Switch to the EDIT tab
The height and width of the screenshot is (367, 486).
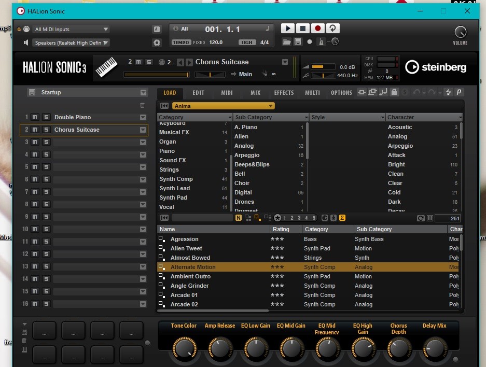(198, 93)
